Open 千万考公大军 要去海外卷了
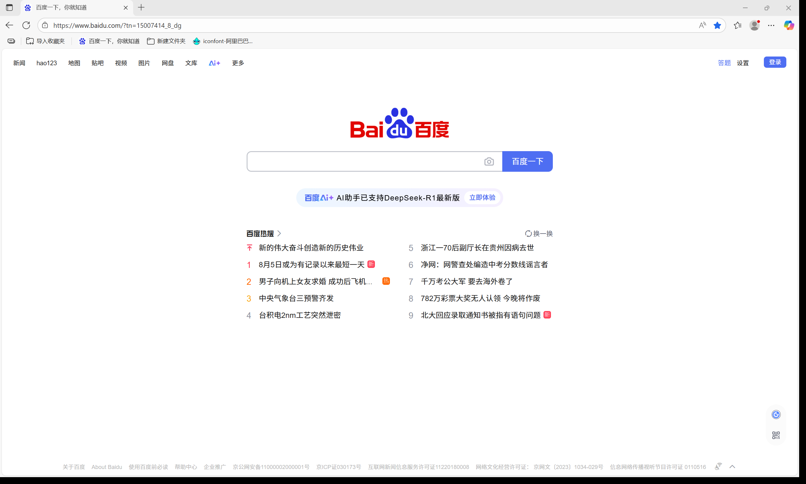 point(467,281)
